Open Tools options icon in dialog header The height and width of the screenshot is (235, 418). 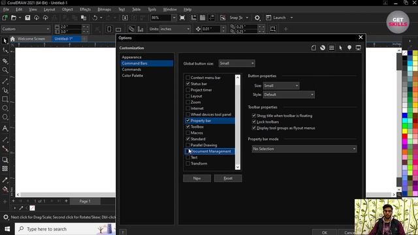pyautogui.click(x=340, y=48)
